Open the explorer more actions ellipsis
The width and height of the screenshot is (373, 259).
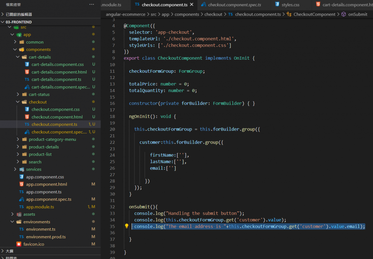92,4
